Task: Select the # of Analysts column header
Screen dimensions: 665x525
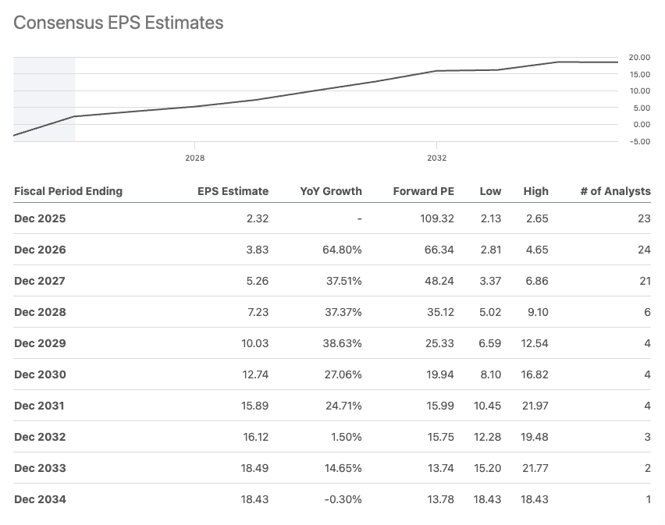Action: (615, 191)
